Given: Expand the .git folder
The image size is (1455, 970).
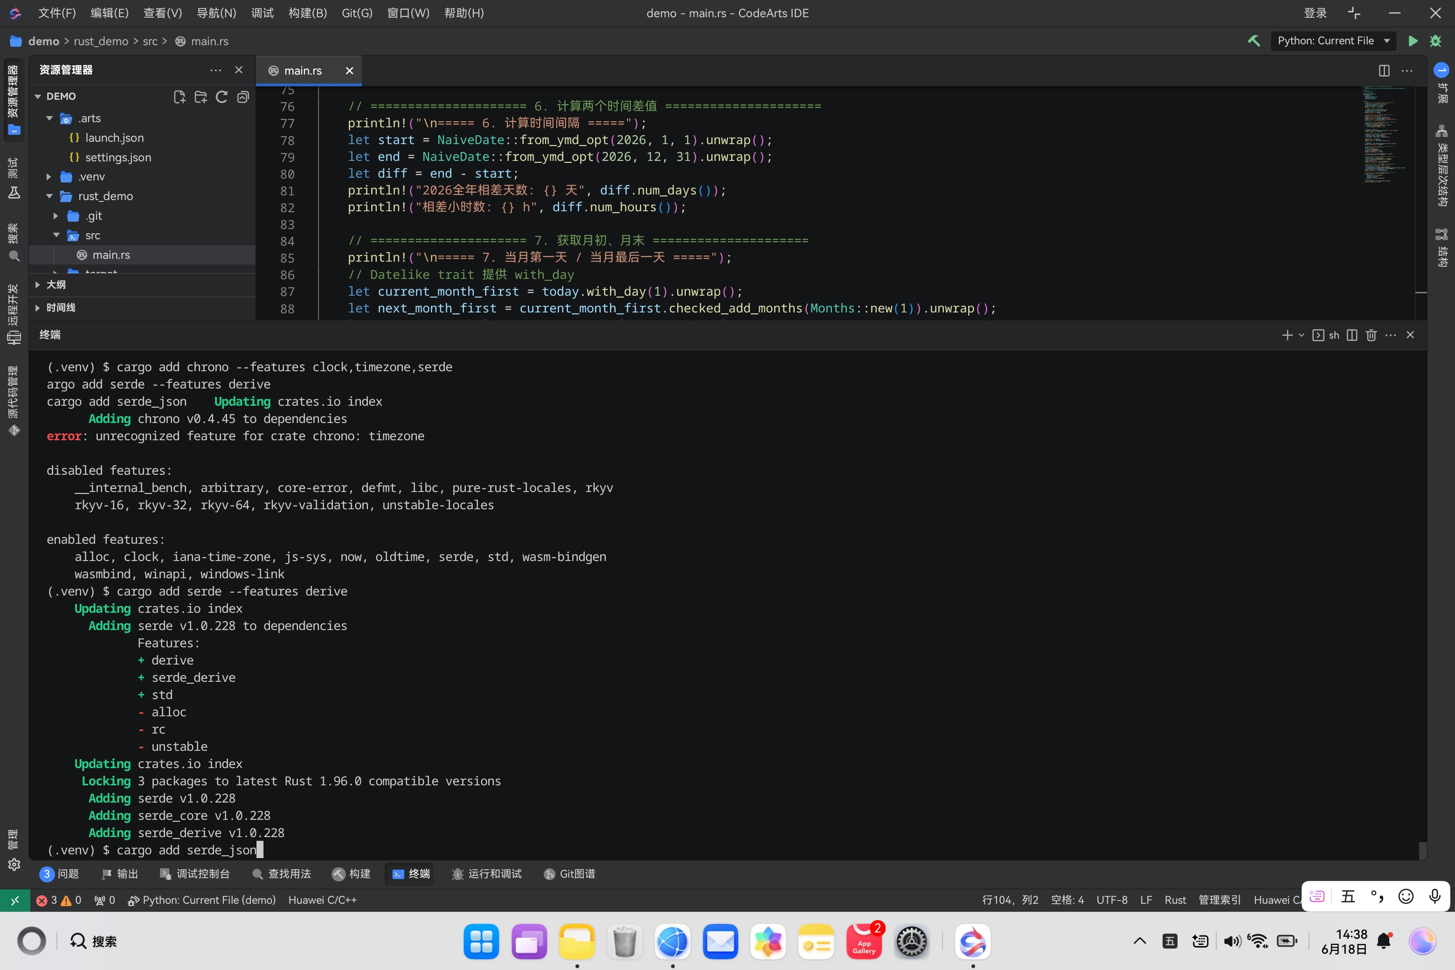Looking at the screenshot, I should click(x=56, y=216).
